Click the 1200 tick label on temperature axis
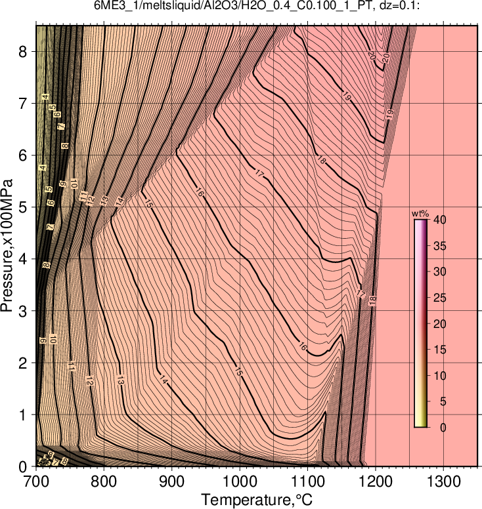The image size is (482, 509). (376, 481)
